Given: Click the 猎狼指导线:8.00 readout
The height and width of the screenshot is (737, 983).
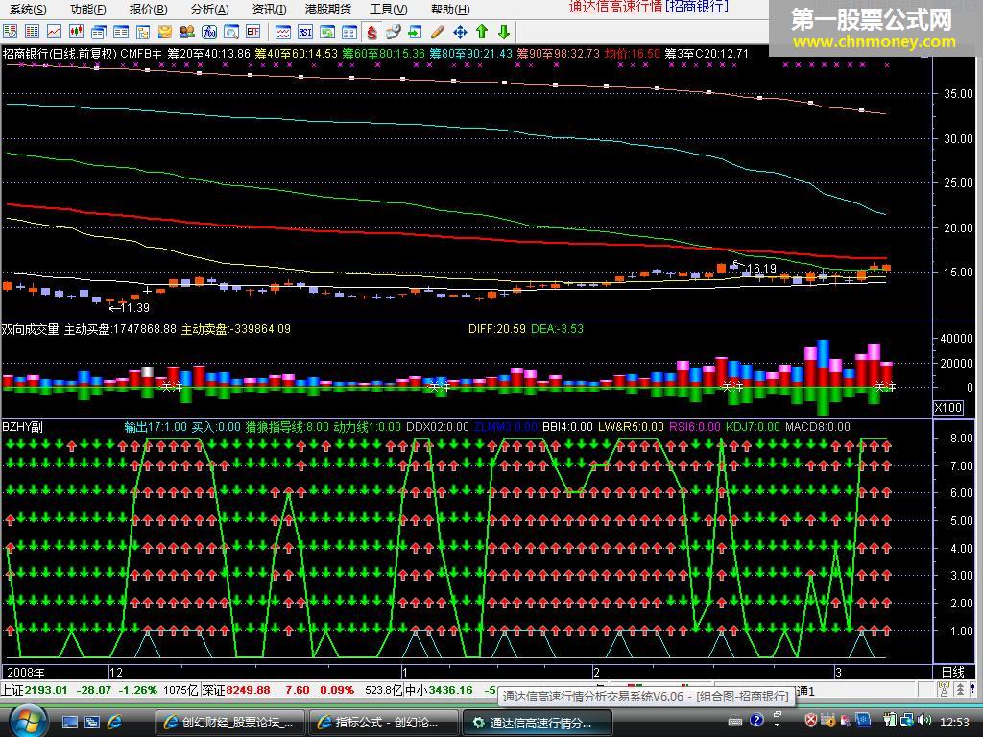Looking at the screenshot, I should click(x=286, y=427).
